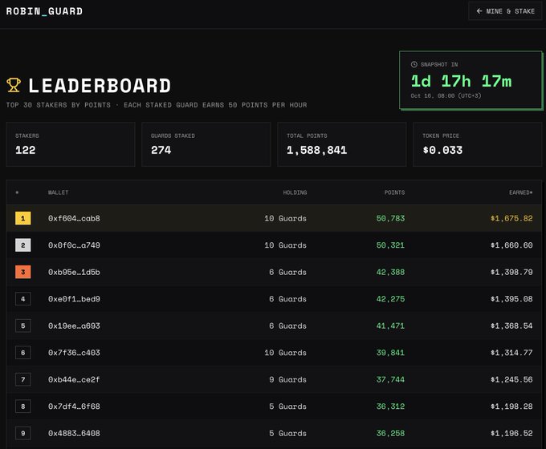Click points value 36,312
546x449 pixels.
pos(390,407)
